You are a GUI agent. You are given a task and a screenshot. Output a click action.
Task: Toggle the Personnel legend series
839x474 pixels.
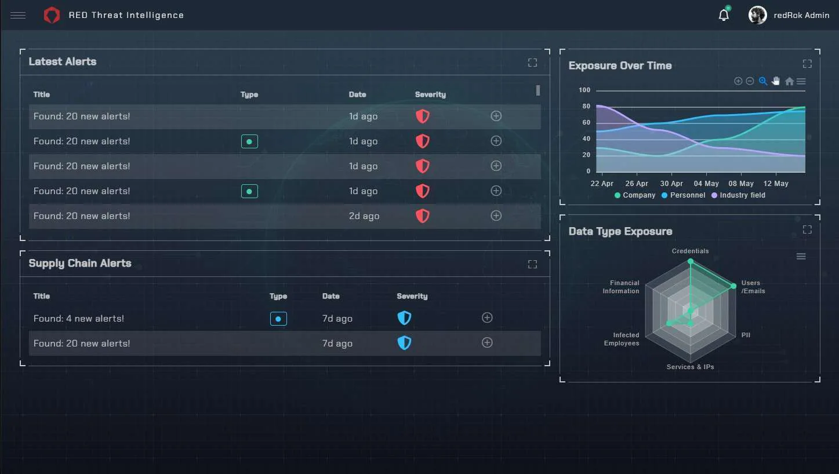(x=684, y=195)
